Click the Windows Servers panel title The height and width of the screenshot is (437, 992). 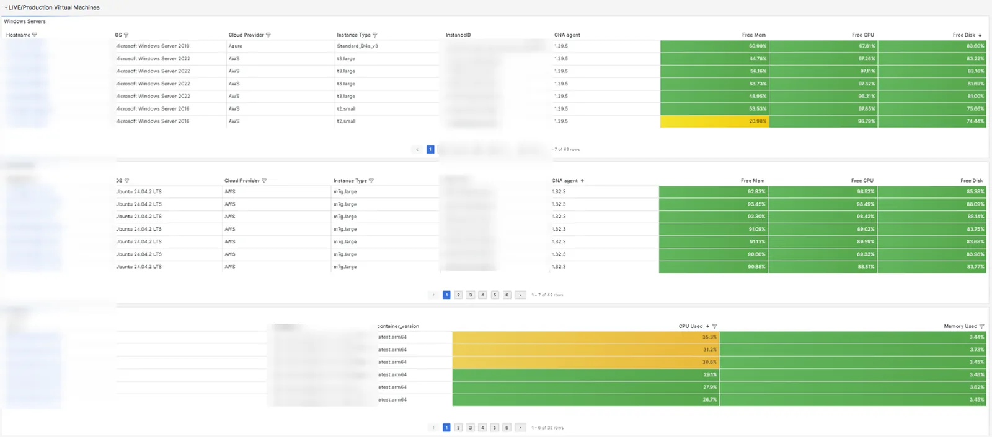[25, 22]
